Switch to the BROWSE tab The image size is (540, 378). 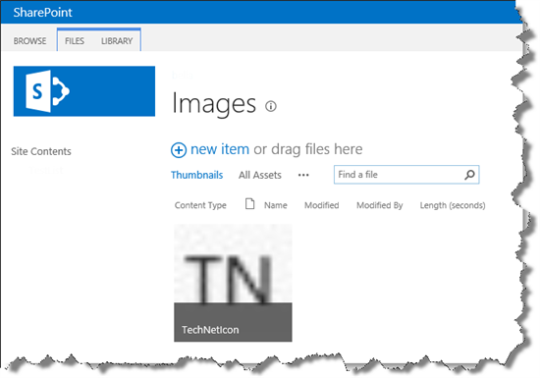coord(29,41)
